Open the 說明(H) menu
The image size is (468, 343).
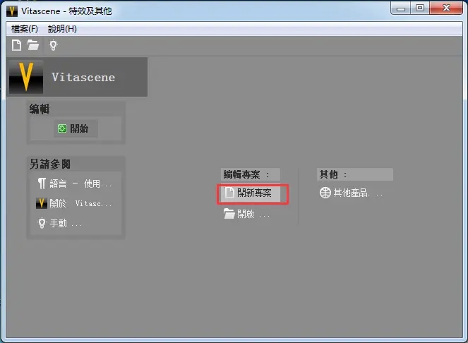coord(62,29)
